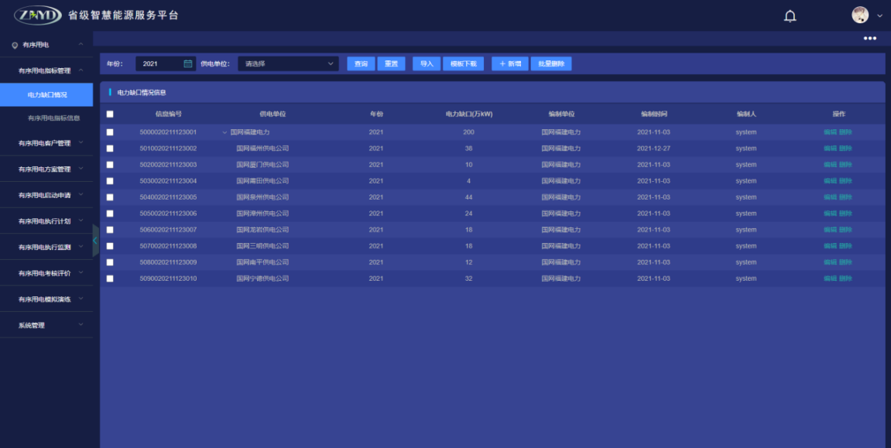The height and width of the screenshot is (448, 891).
Task: Click 编辑 in the 5000020211123001 row
Action: point(830,132)
